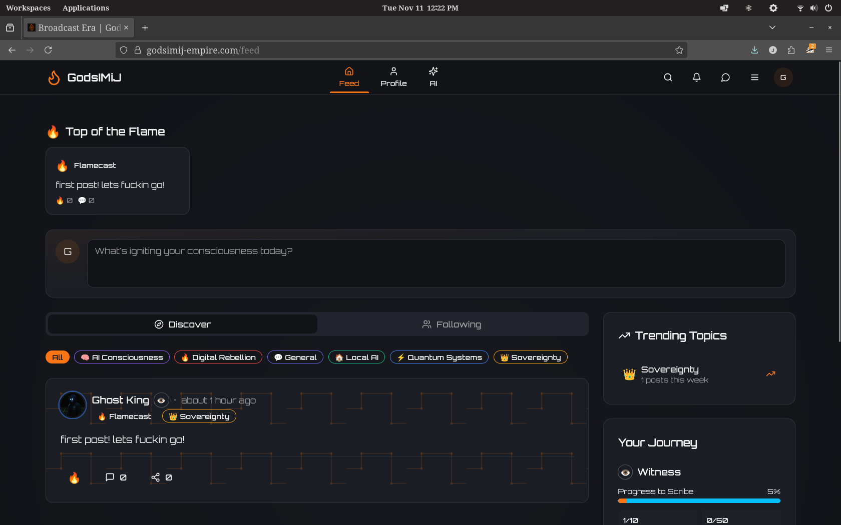Click the site information shield icon

(124, 50)
